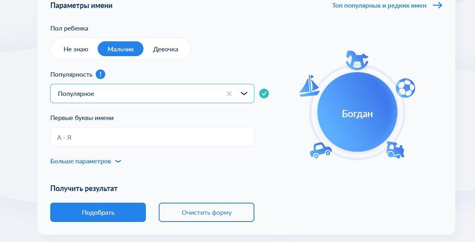Click the 'Подобрать' button
Image resolution: width=475 pixels, height=242 pixels.
pyautogui.click(x=98, y=212)
